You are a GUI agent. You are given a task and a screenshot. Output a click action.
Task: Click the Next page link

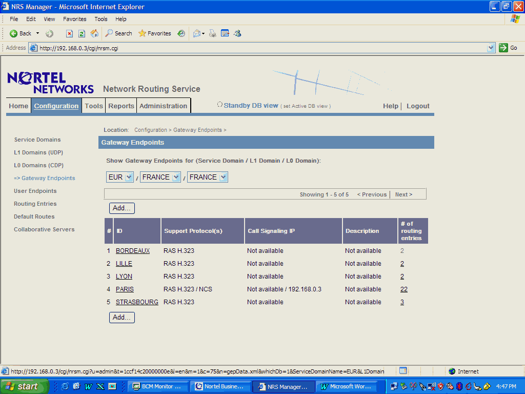pyautogui.click(x=403, y=194)
